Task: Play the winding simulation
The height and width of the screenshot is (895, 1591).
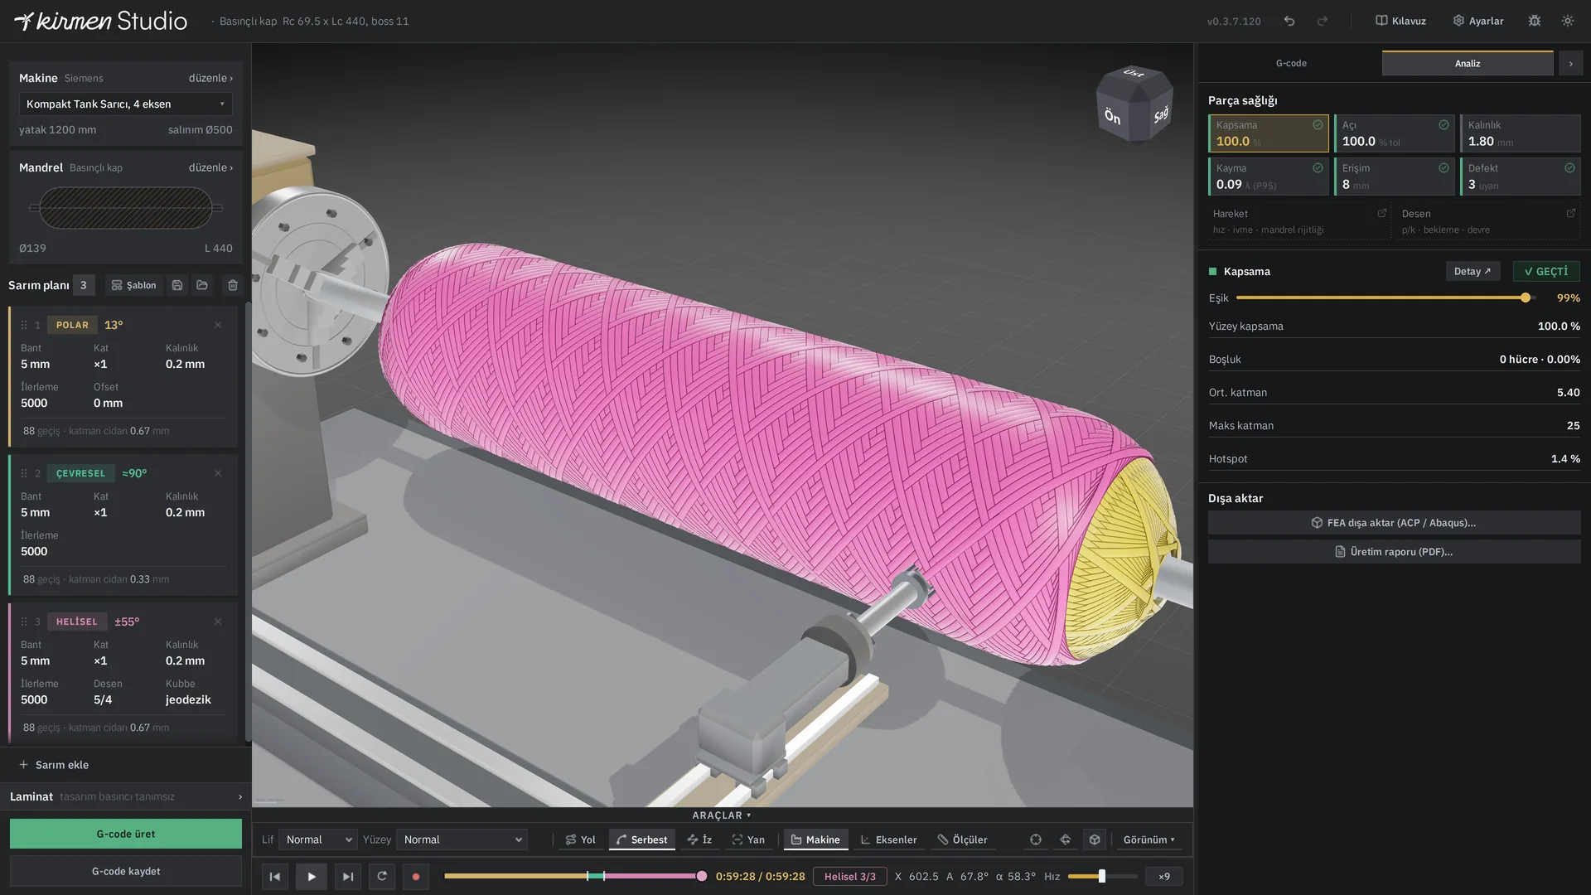Action: [x=312, y=876]
